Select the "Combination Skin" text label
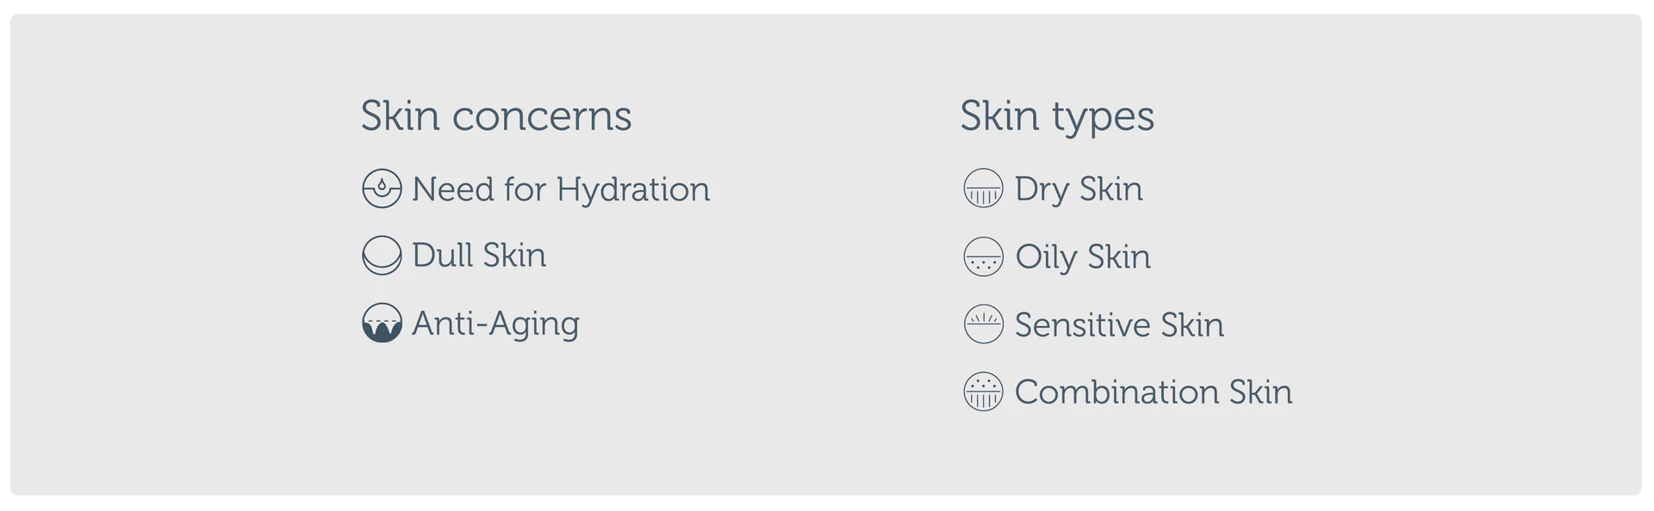Viewport: 1654px width, 511px height. [x=1153, y=391]
